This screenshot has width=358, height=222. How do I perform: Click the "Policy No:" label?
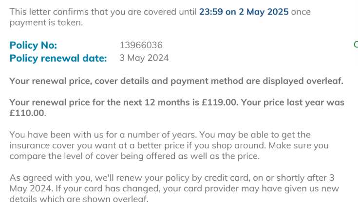click(x=33, y=45)
